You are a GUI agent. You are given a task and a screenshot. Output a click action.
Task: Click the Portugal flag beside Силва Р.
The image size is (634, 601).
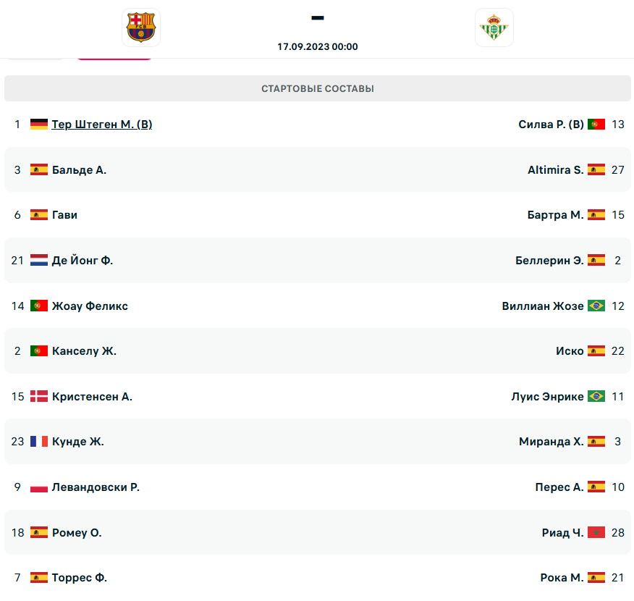point(596,124)
